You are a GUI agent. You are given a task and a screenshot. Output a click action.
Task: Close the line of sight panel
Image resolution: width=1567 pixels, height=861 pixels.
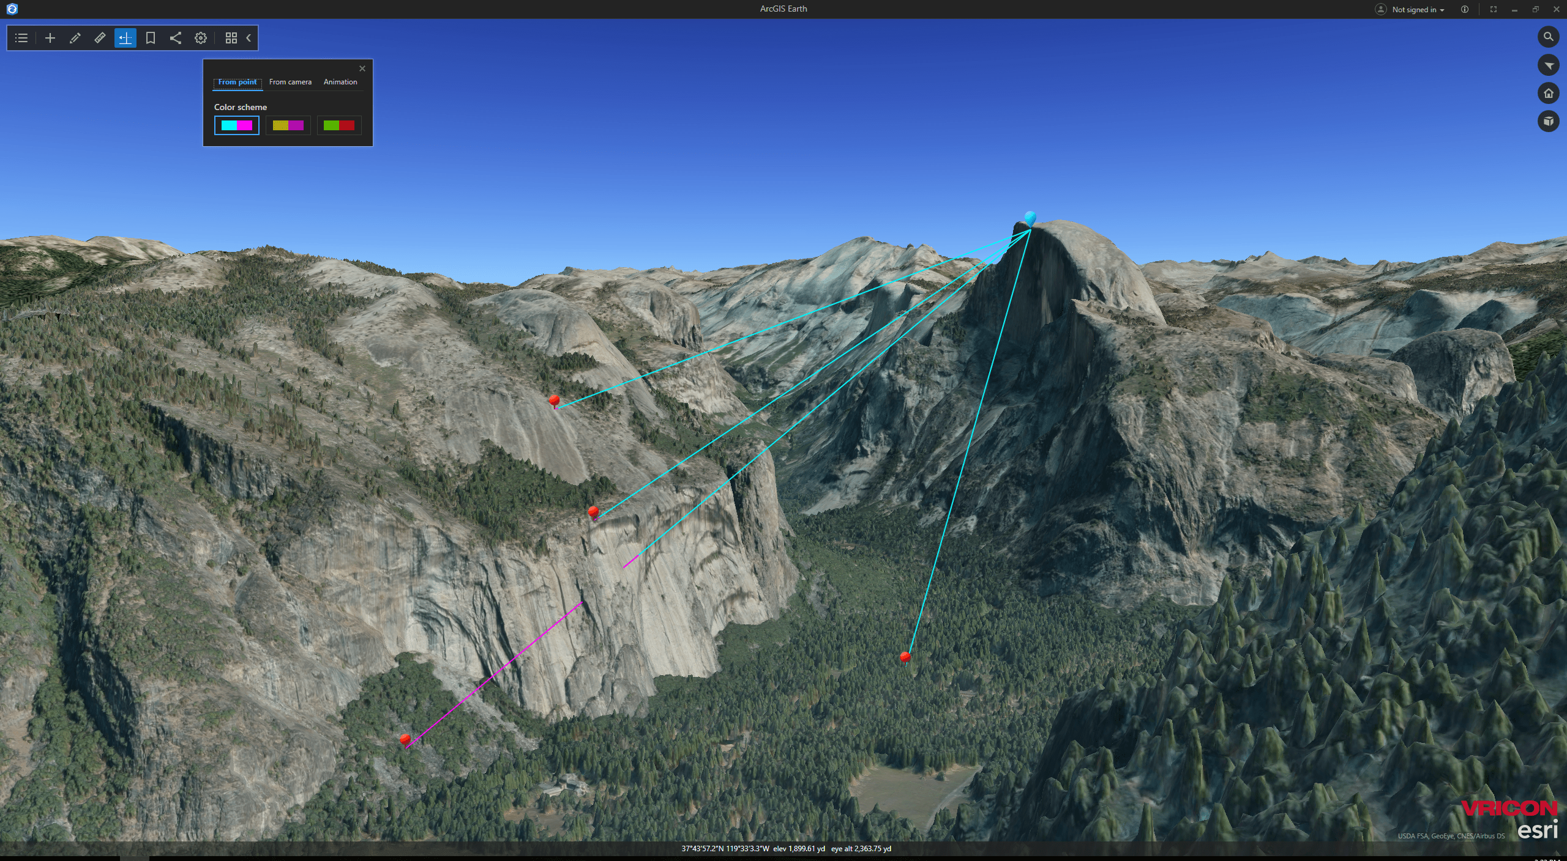[362, 68]
